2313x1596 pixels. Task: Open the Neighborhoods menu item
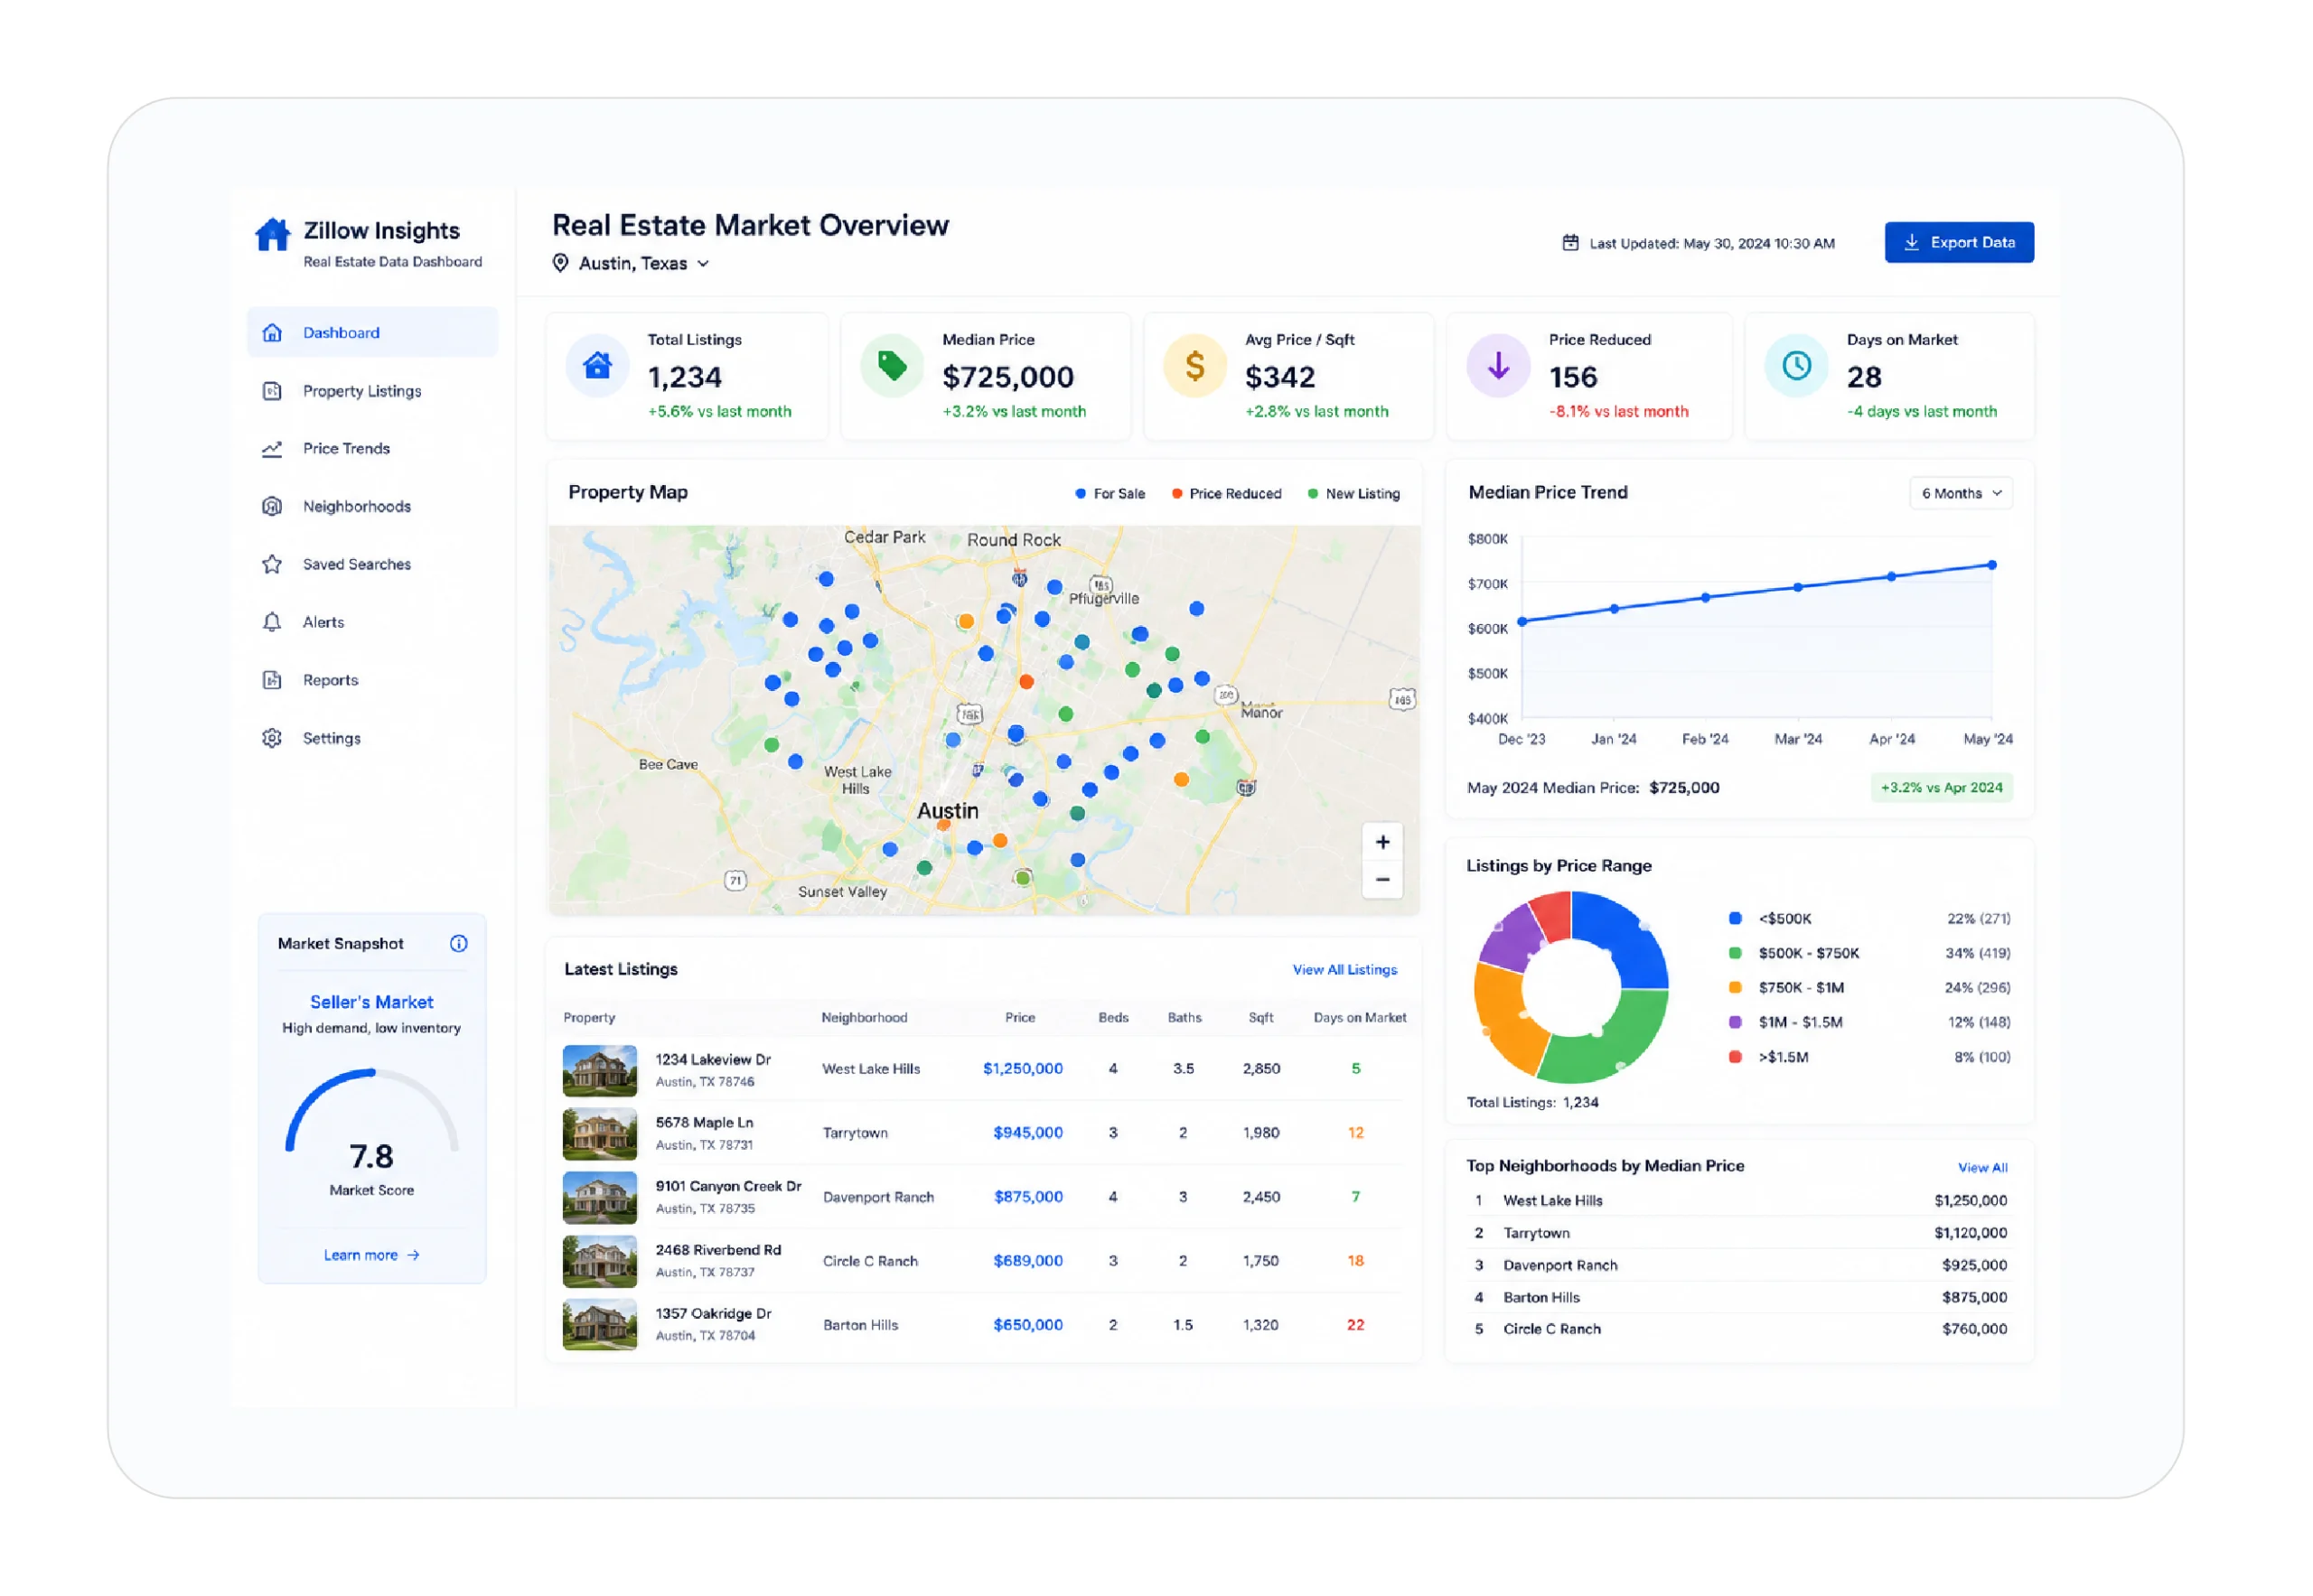pos(372,507)
